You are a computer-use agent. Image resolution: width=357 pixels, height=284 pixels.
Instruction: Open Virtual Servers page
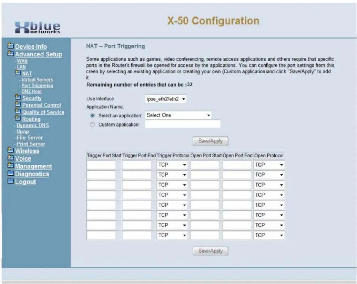click(x=37, y=80)
